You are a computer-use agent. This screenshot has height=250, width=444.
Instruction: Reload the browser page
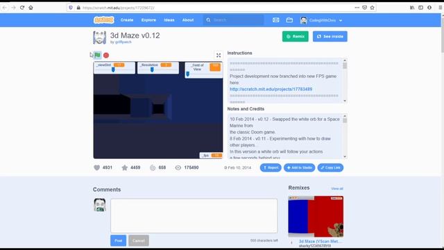tap(22, 8)
